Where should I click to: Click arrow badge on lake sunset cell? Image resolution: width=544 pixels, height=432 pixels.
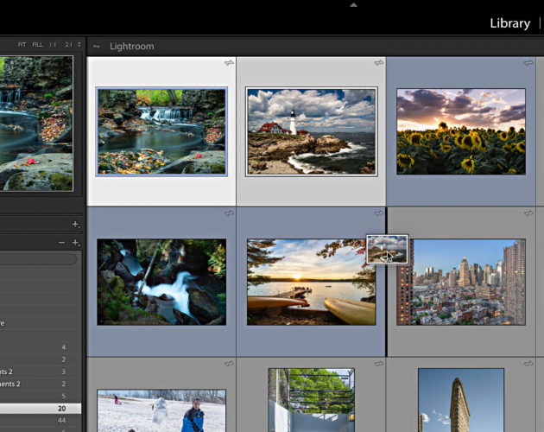click(379, 213)
